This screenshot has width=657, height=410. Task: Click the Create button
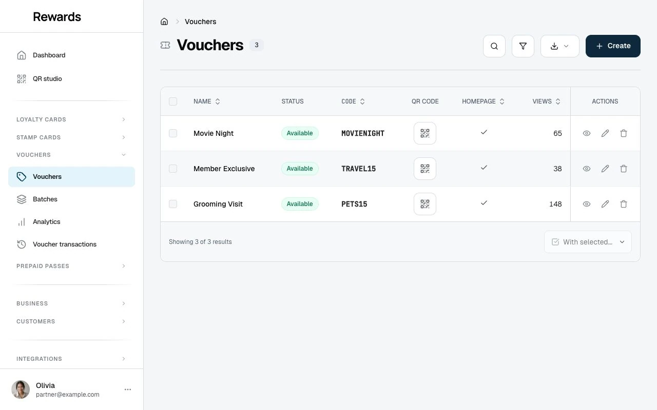pyautogui.click(x=613, y=46)
